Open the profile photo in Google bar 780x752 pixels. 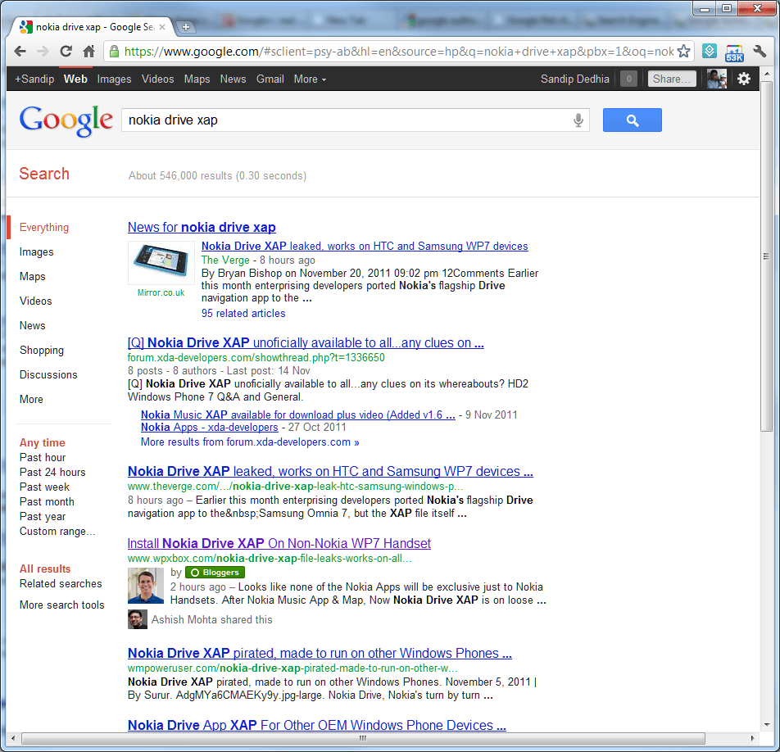click(717, 79)
